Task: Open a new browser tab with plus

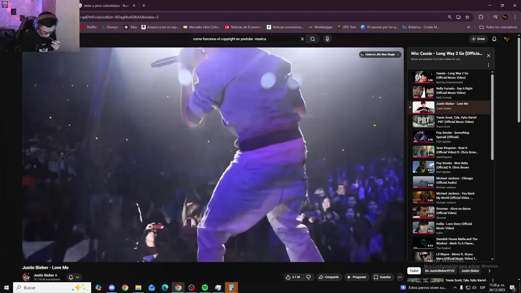Action: click(x=144, y=5)
